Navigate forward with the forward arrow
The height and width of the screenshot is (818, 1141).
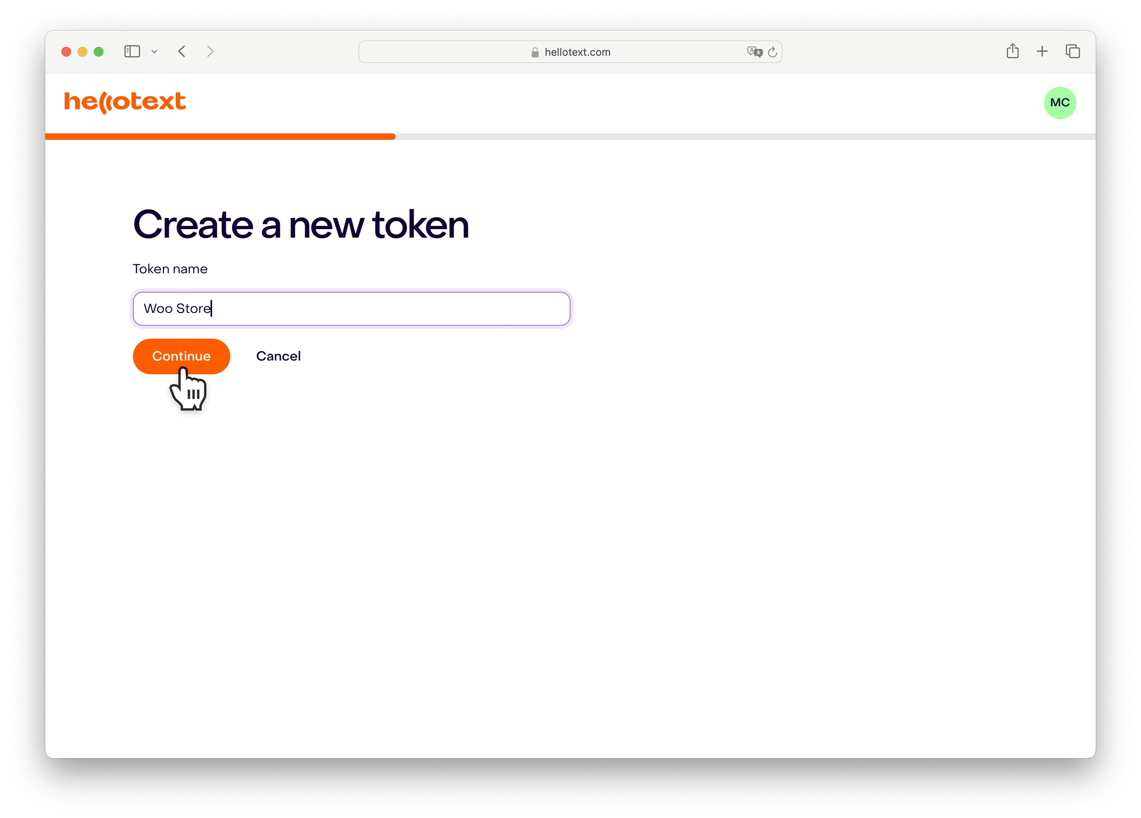(210, 51)
